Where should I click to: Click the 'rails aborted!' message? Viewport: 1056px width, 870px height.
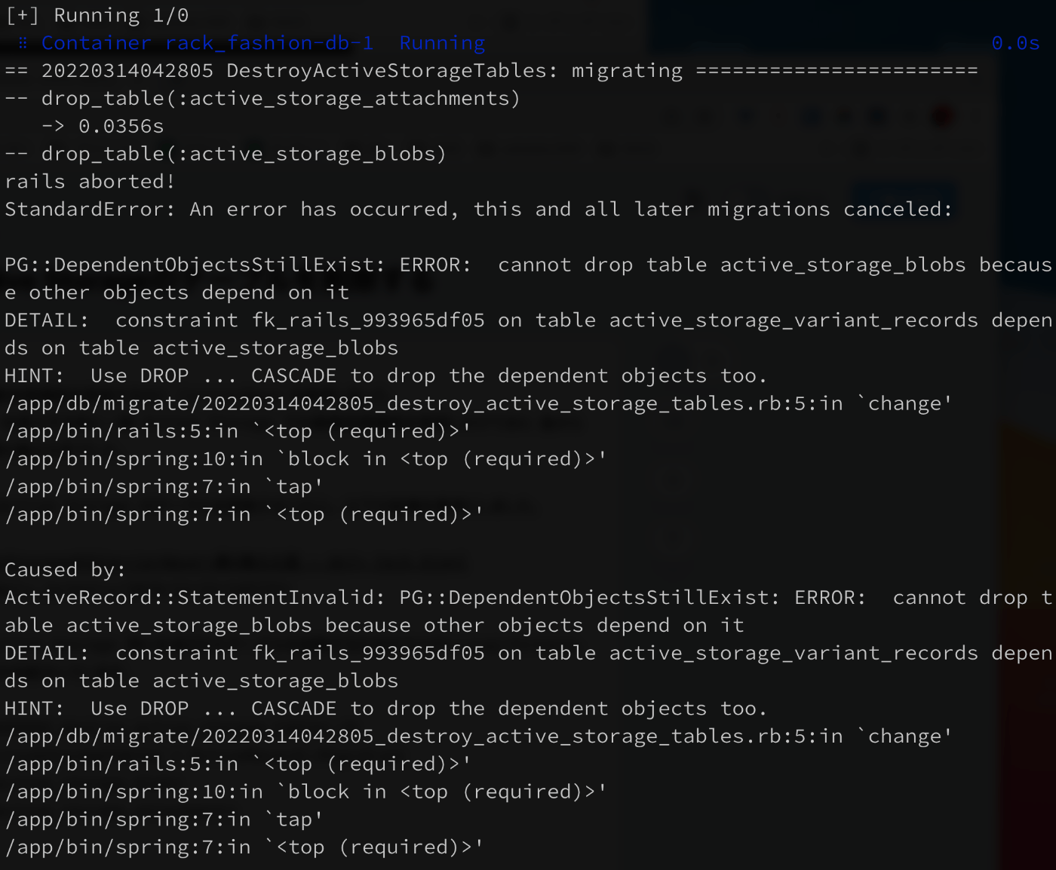coord(89,182)
